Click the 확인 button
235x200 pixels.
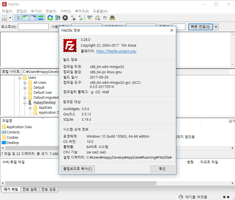(x=162, y=169)
